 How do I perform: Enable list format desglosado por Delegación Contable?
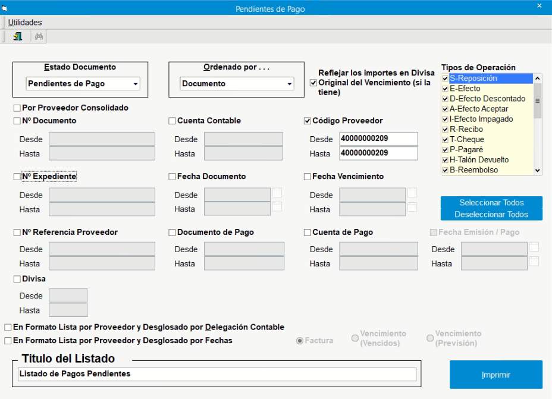click(x=8, y=327)
